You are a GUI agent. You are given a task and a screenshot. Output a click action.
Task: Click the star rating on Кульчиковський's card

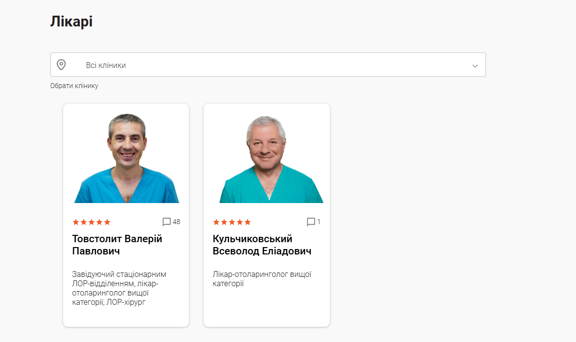(232, 222)
